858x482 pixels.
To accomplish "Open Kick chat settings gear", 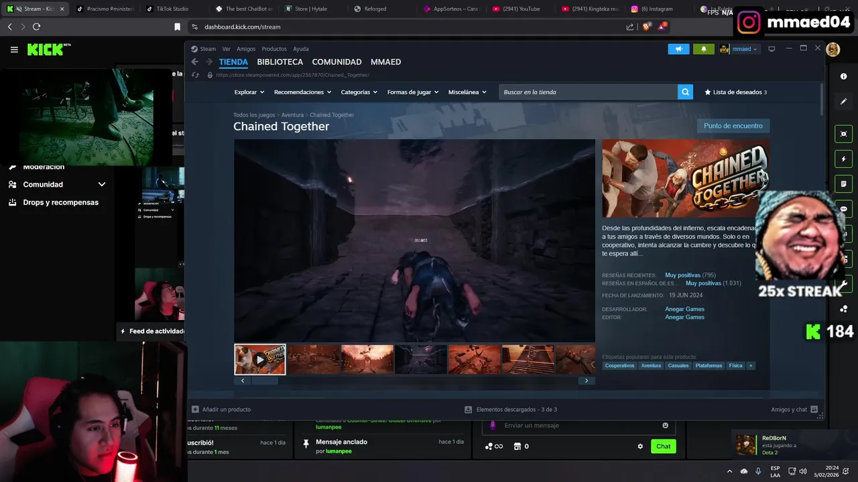I will click(640, 447).
